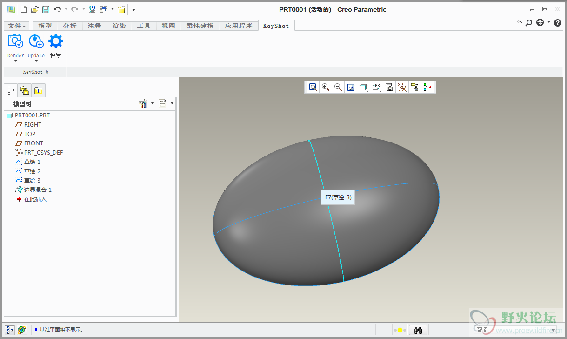Zoom in with the plus magnifier

click(326, 87)
